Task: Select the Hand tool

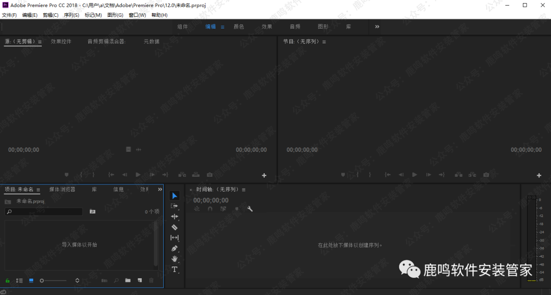Action: [174, 259]
